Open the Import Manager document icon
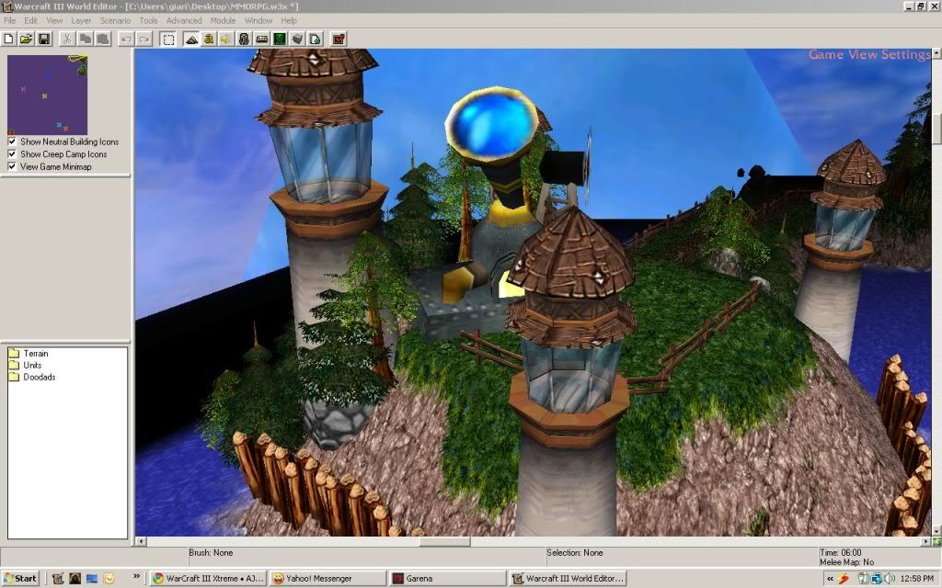 pos(315,39)
